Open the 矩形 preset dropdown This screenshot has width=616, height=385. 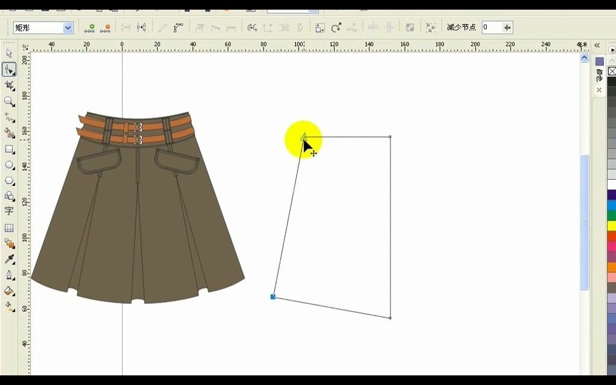point(67,27)
